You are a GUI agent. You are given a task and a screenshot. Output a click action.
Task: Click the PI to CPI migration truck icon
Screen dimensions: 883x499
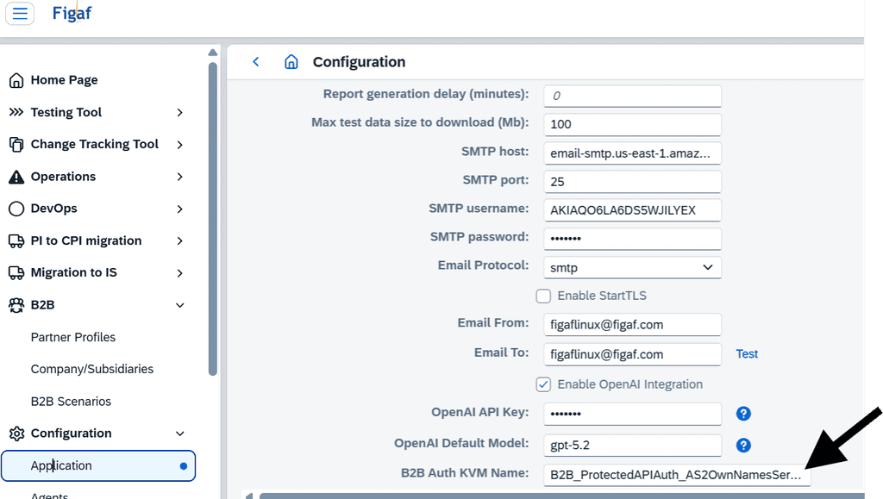point(16,240)
